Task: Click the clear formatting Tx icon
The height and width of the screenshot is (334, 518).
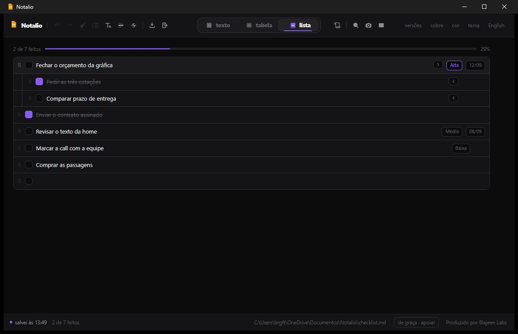Action: (108, 25)
